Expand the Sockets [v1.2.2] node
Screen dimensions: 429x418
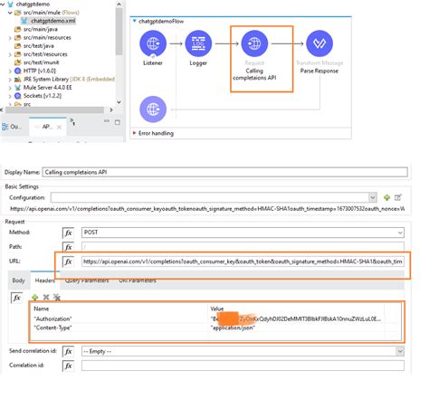10,96
